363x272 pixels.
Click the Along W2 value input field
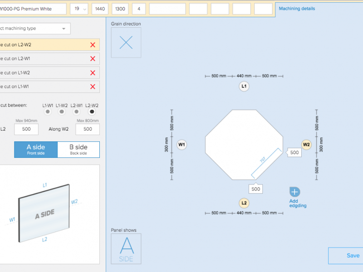tap(88, 129)
